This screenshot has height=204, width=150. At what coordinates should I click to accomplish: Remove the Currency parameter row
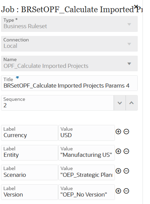click(x=126, y=132)
